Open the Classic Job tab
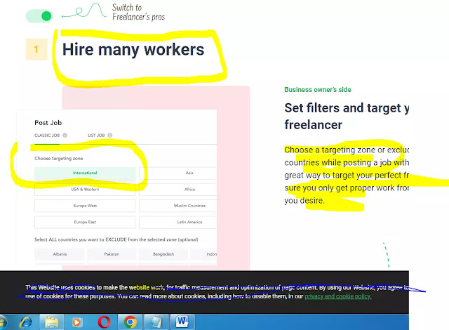This screenshot has height=330, width=449. 47,136
